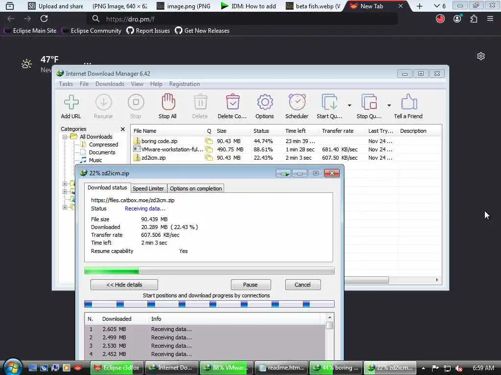The image size is (501, 375).
Task: Click connections list scrollbar up arrow
Action: (330, 317)
